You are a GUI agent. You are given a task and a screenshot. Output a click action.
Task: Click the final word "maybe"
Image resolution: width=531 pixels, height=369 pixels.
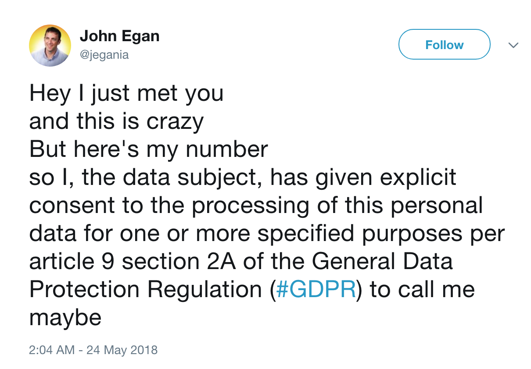[x=65, y=318]
